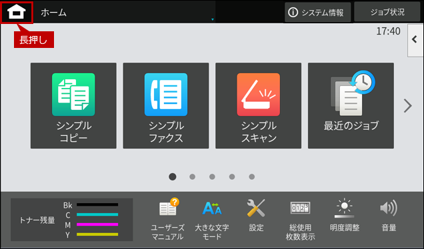The height and width of the screenshot is (249, 424).
Task: Launch シンプルファクス (Simple Fax) tile
Action: pos(166,106)
